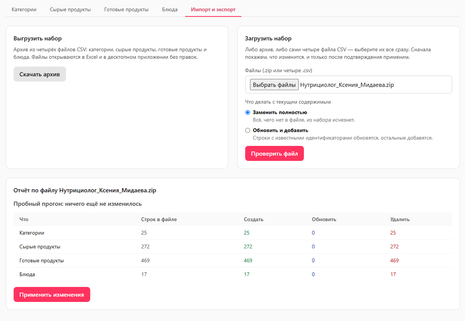This screenshot has width=465, height=321.
Task: Click the Сырые продукты row label in the table
Action: point(40,246)
